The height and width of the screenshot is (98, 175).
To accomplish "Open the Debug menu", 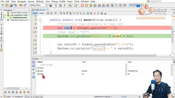I will click(x=54, y=1).
